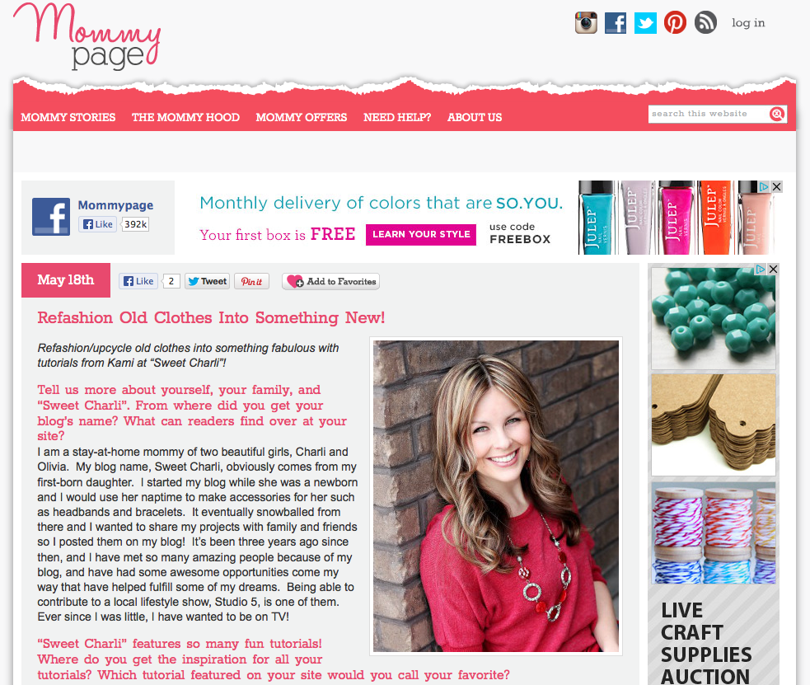Click the Facebook icon in header
This screenshot has height=685, width=810.
(x=616, y=23)
